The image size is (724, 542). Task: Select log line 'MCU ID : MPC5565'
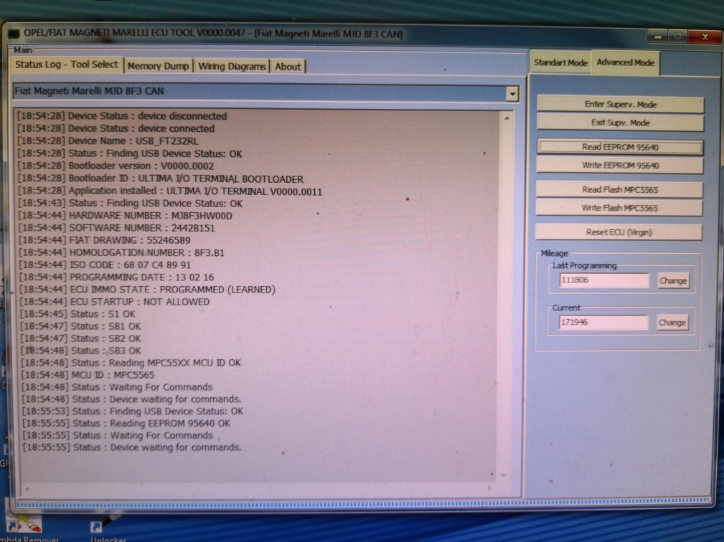pyautogui.click(x=88, y=375)
